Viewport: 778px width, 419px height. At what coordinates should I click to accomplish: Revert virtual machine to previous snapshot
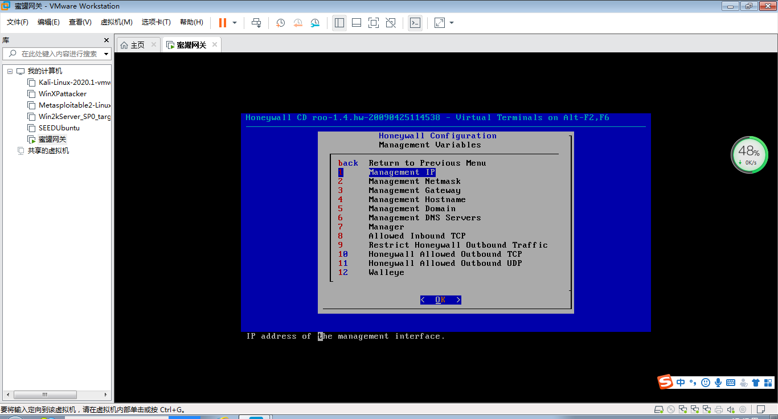tap(298, 23)
